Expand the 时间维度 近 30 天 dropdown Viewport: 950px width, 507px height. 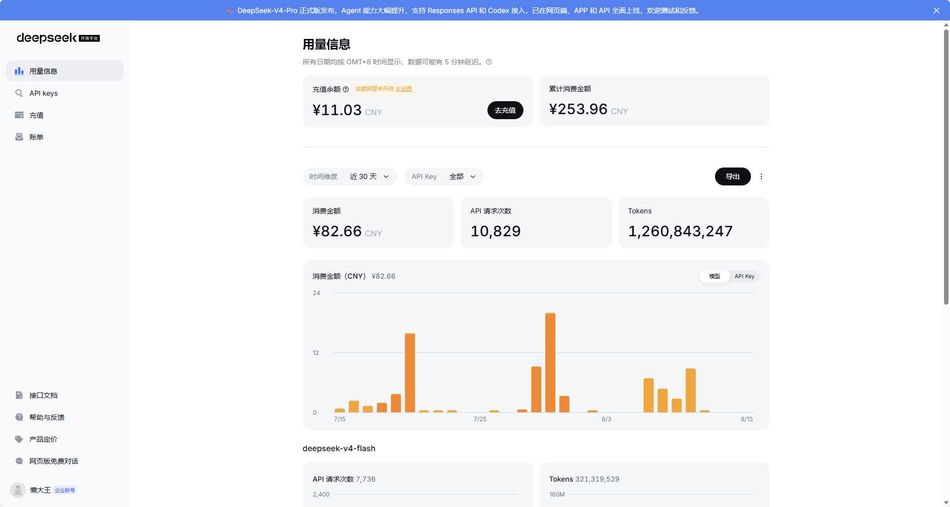(x=349, y=176)
